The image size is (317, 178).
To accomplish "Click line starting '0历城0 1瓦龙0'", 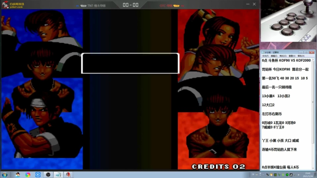I will [279, 123].
